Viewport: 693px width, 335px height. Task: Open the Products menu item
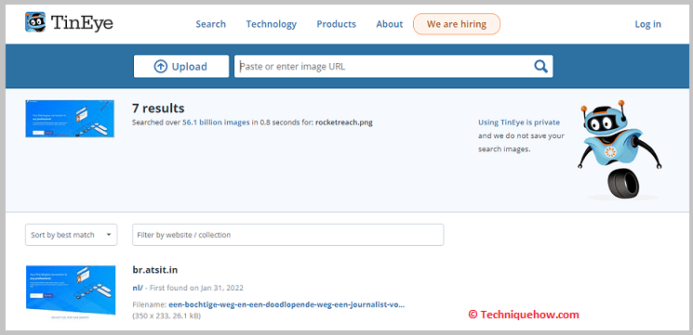337,24
